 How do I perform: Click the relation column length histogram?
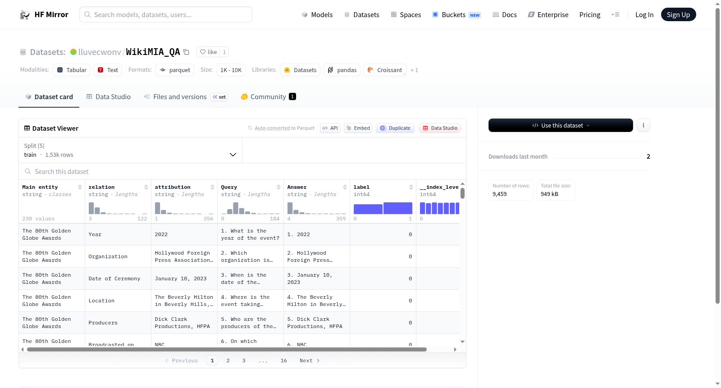click(x=118, y=208)
